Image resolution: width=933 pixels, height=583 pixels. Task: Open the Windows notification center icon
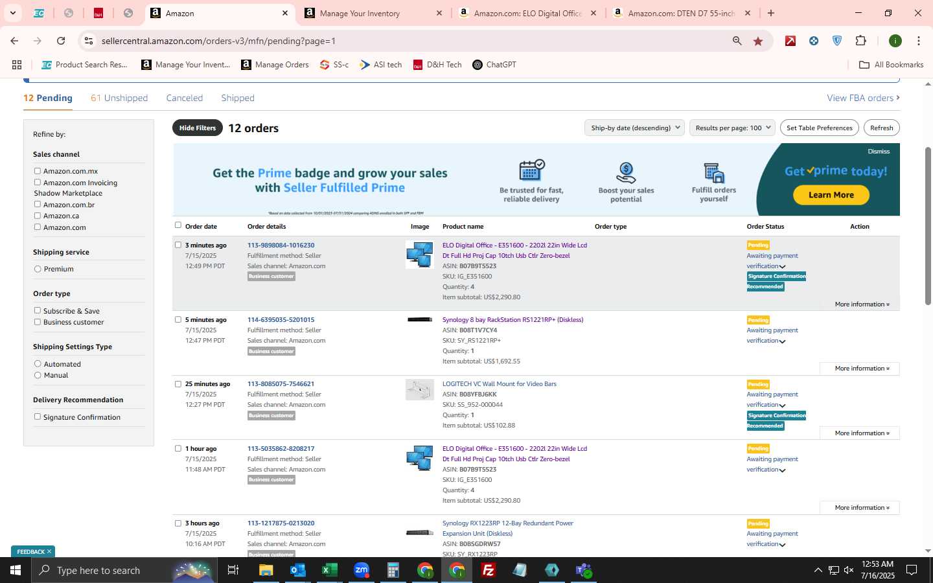point(912,570)
